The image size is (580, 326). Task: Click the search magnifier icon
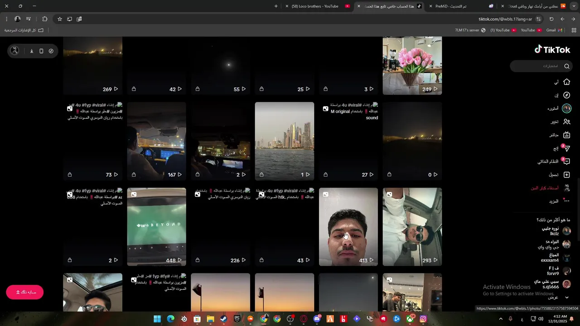coord(566,66)
